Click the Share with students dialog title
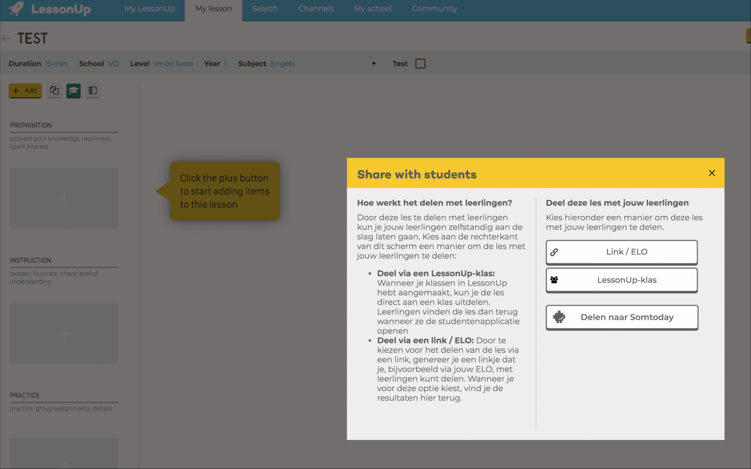751x469 pixels. point(417,174)
